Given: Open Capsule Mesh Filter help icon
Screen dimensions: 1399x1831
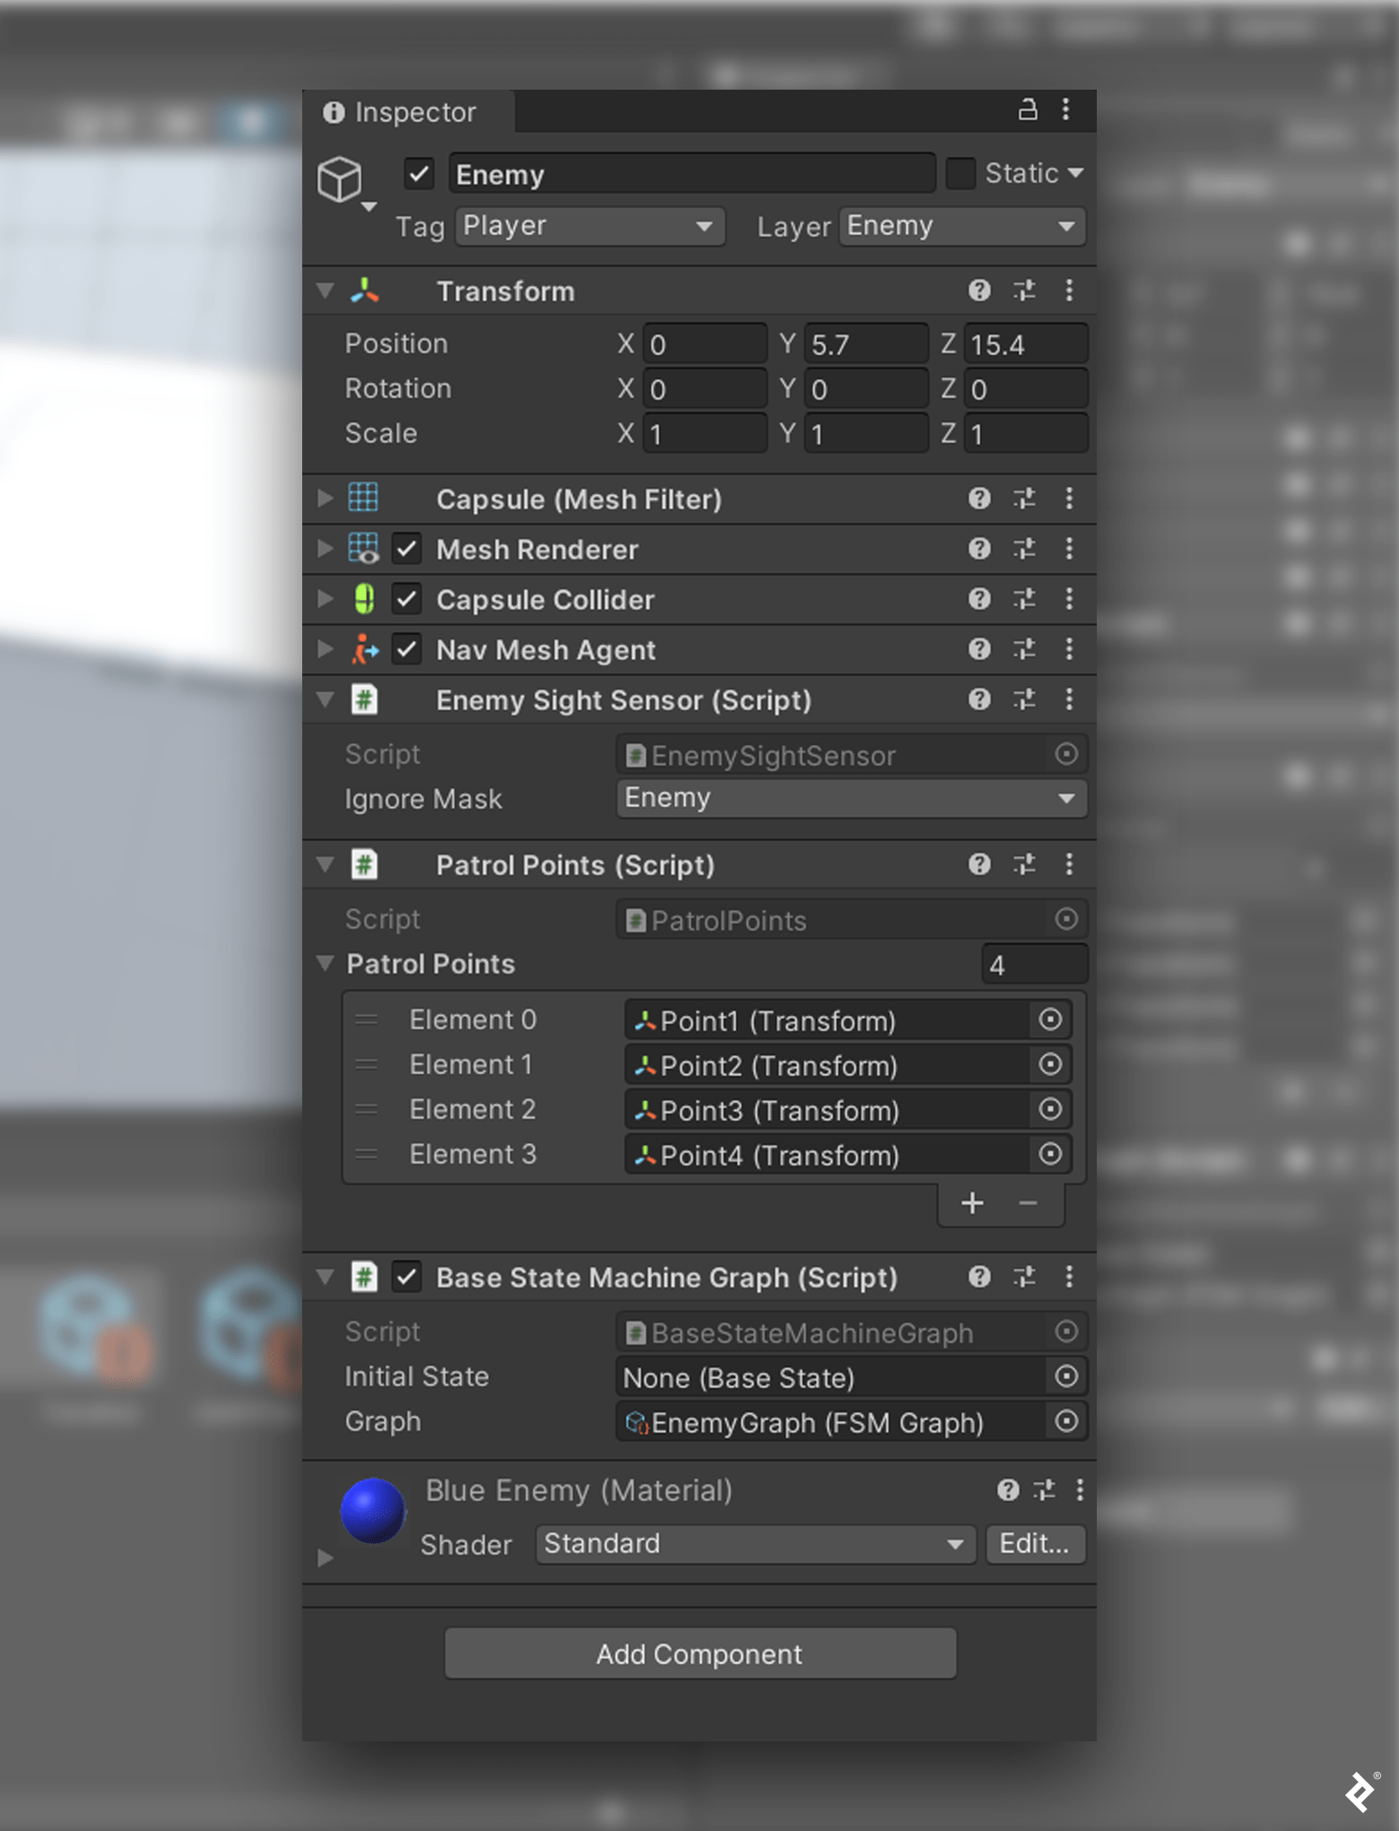Looking at the screenshot, I should click(x=979, y=498).
